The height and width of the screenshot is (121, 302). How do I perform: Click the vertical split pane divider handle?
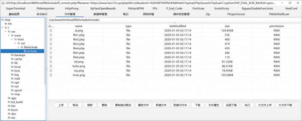[x=47, y=69]
